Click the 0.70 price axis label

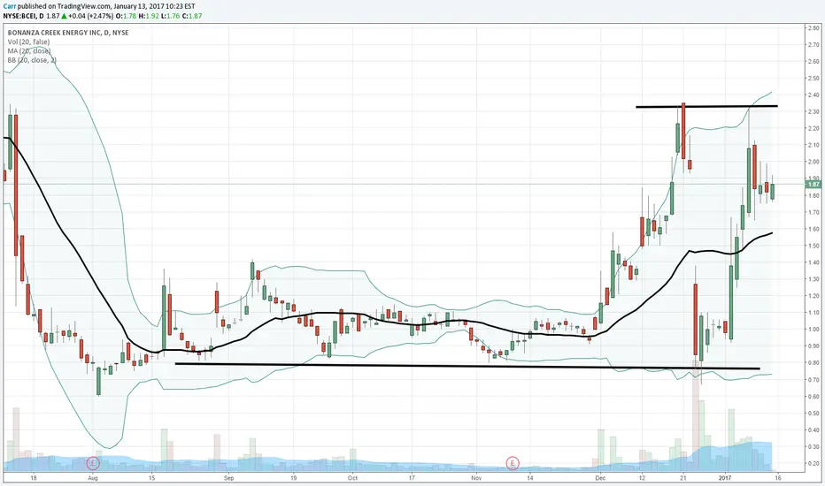coord(813,379)
